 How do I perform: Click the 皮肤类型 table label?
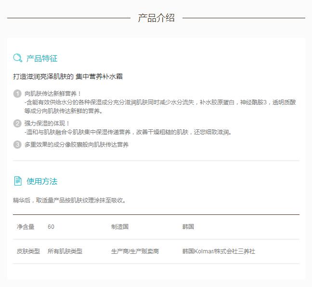pyautogui.click(x=28, y=251)
